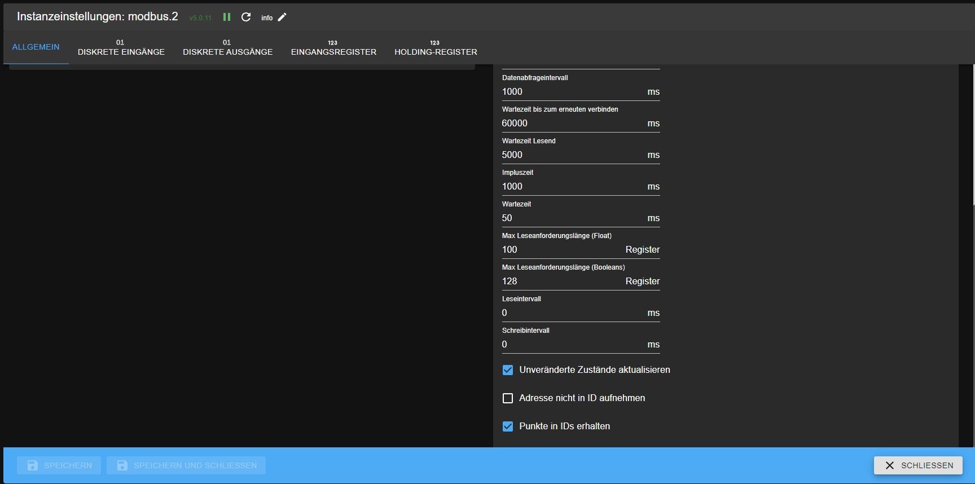Click Max Leseanforderungslänge (Booleans) field
Viewport: 975px width, 484px height.
coord(561,281)
